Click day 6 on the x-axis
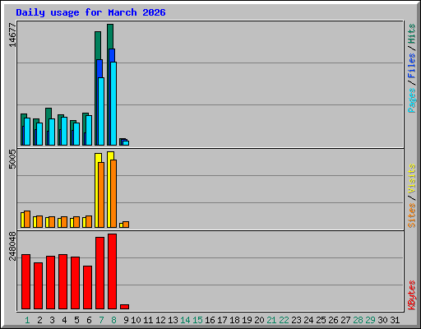Image resolution: width=421 pixels, height=329 pixels. coord(89,320)
